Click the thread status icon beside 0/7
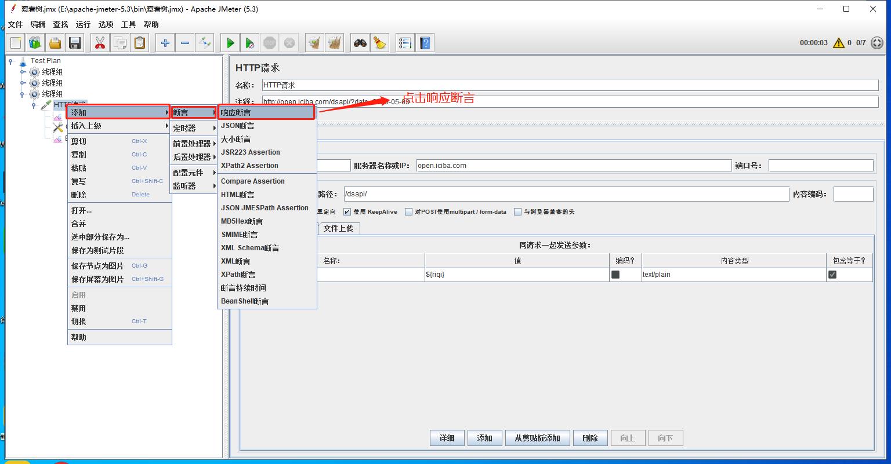 877,43
